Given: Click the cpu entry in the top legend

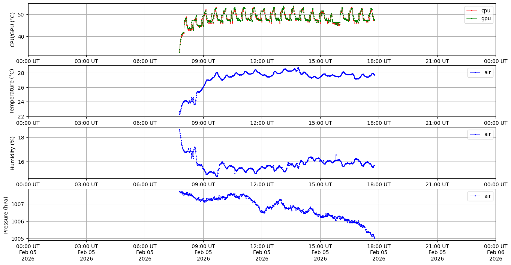Looking at the screenshot, I should pos(486,10).
